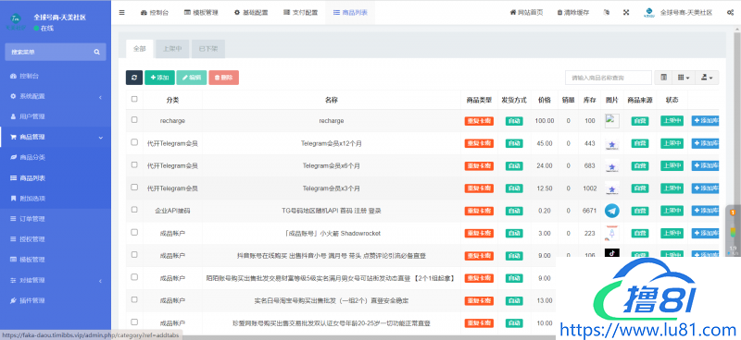The image size is (741, 340).
Task: Open the Telegram plane image for TG号码 row
Action: click(612, 211)
